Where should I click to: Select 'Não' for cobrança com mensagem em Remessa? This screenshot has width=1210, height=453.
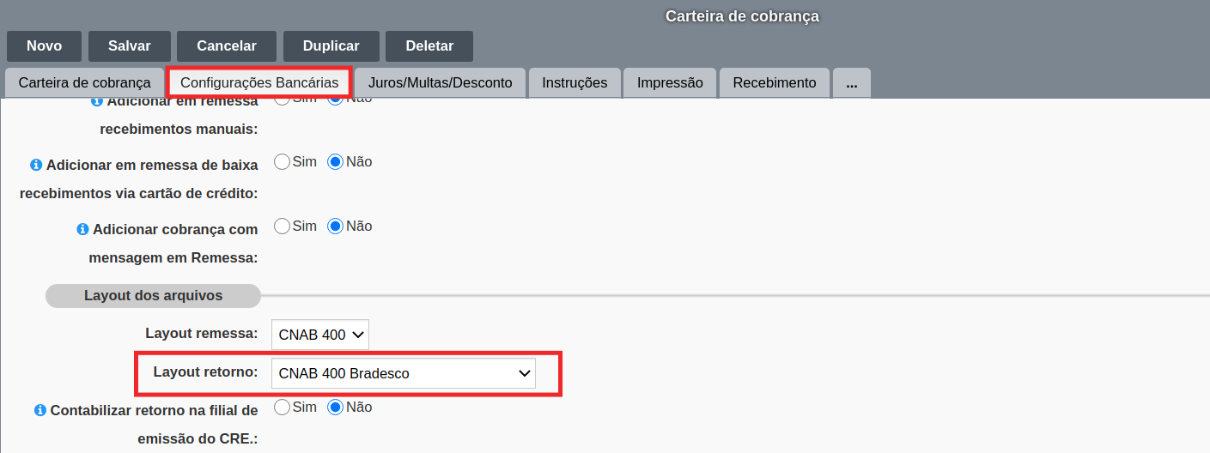[336, 226]
